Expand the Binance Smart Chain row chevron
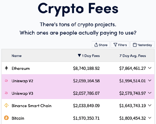156x124 pixels. tap(149, 105)
